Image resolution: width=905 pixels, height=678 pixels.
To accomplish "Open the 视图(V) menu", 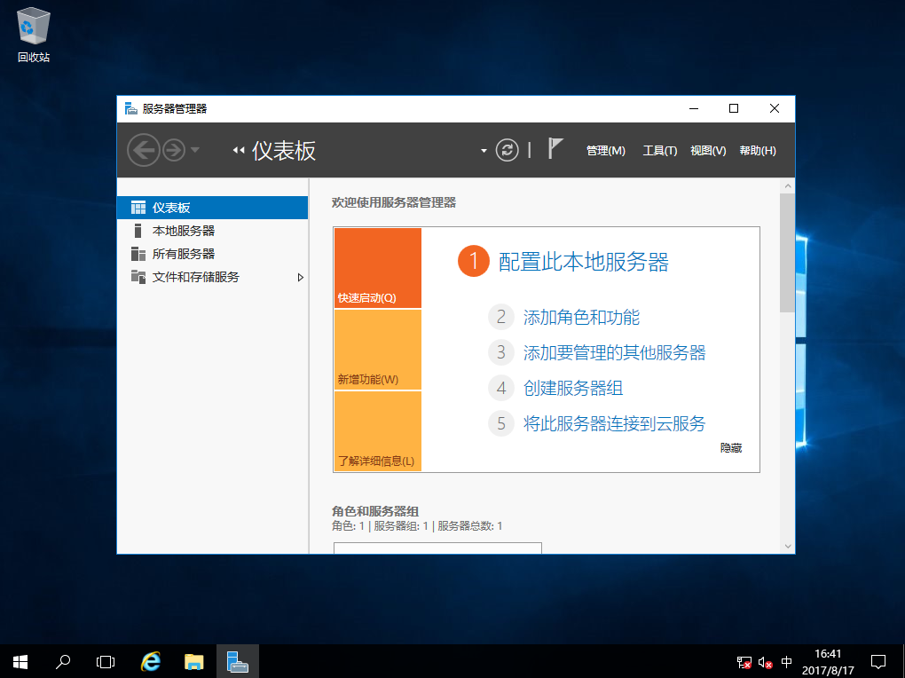I will (708, 151).
